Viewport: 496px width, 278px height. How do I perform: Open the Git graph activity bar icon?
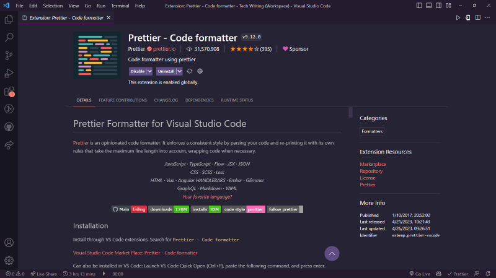pyautogui.click(x=9, y=109)
